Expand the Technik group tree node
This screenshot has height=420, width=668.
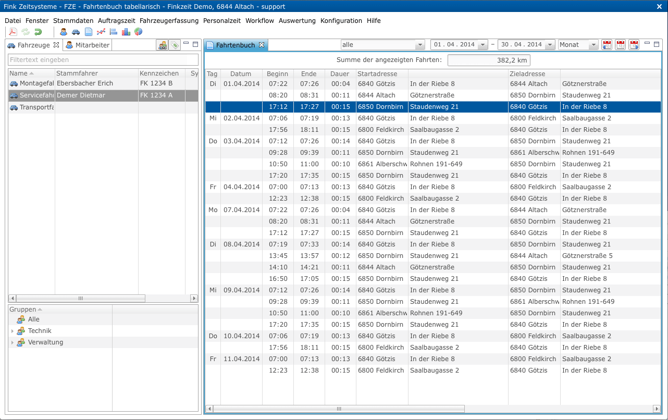(x=13, y=331)
